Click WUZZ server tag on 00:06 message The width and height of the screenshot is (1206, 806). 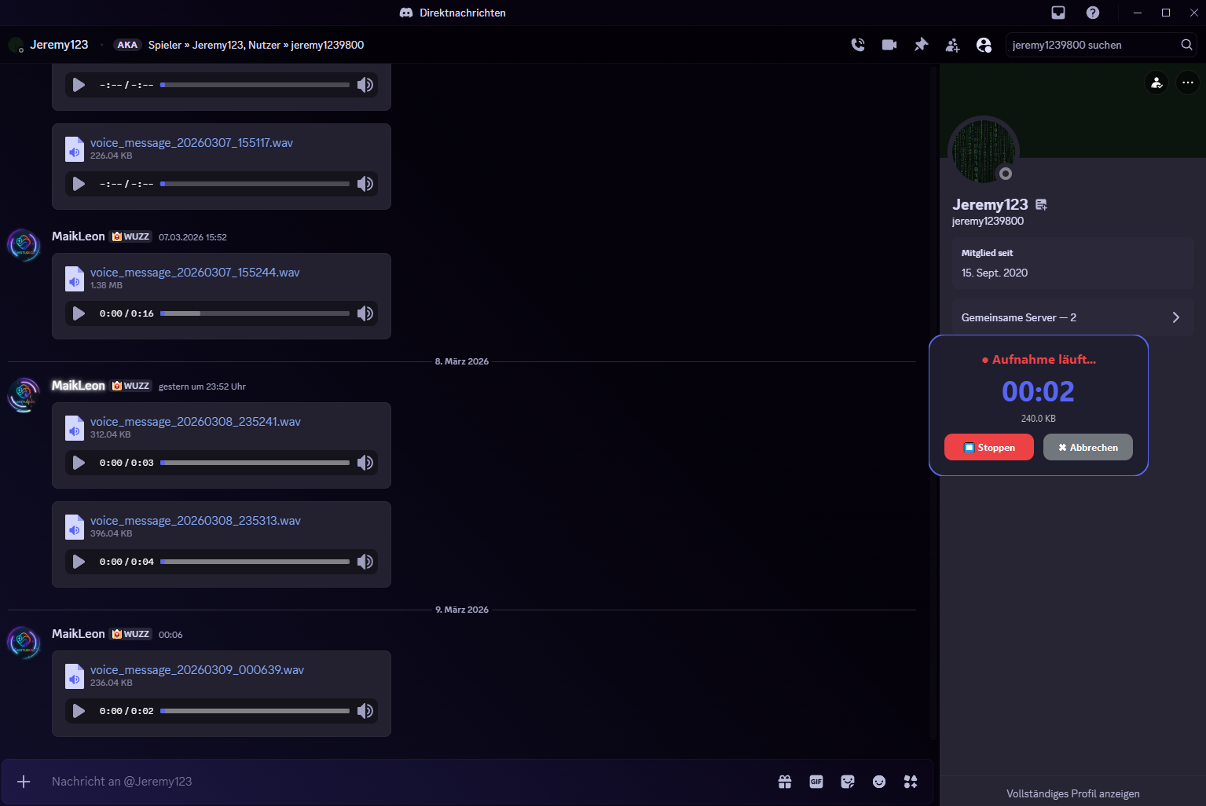click(130, 634)
